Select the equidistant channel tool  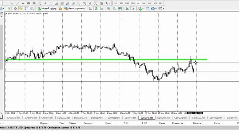[x=73, y=3]
